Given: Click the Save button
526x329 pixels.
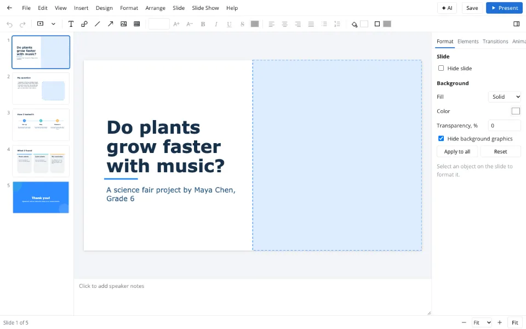Looking at the screenshot, I should tap(472, 8).
